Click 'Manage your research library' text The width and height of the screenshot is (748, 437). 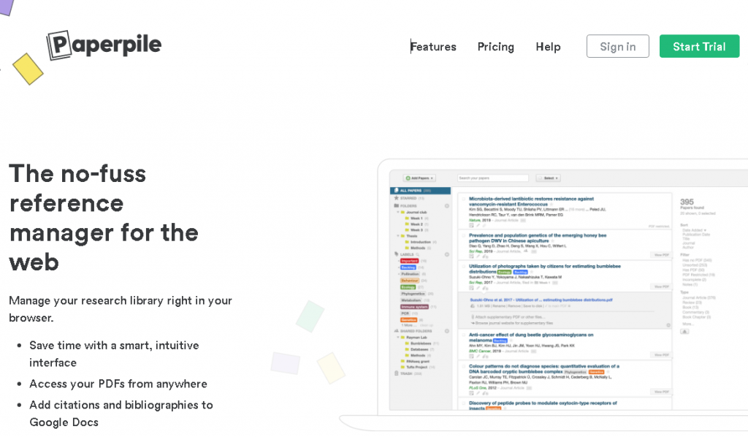point(121,309)
